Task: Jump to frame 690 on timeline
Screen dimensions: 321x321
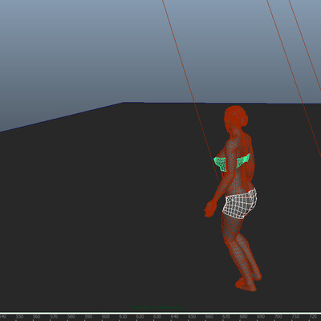Action: (261, 317)
